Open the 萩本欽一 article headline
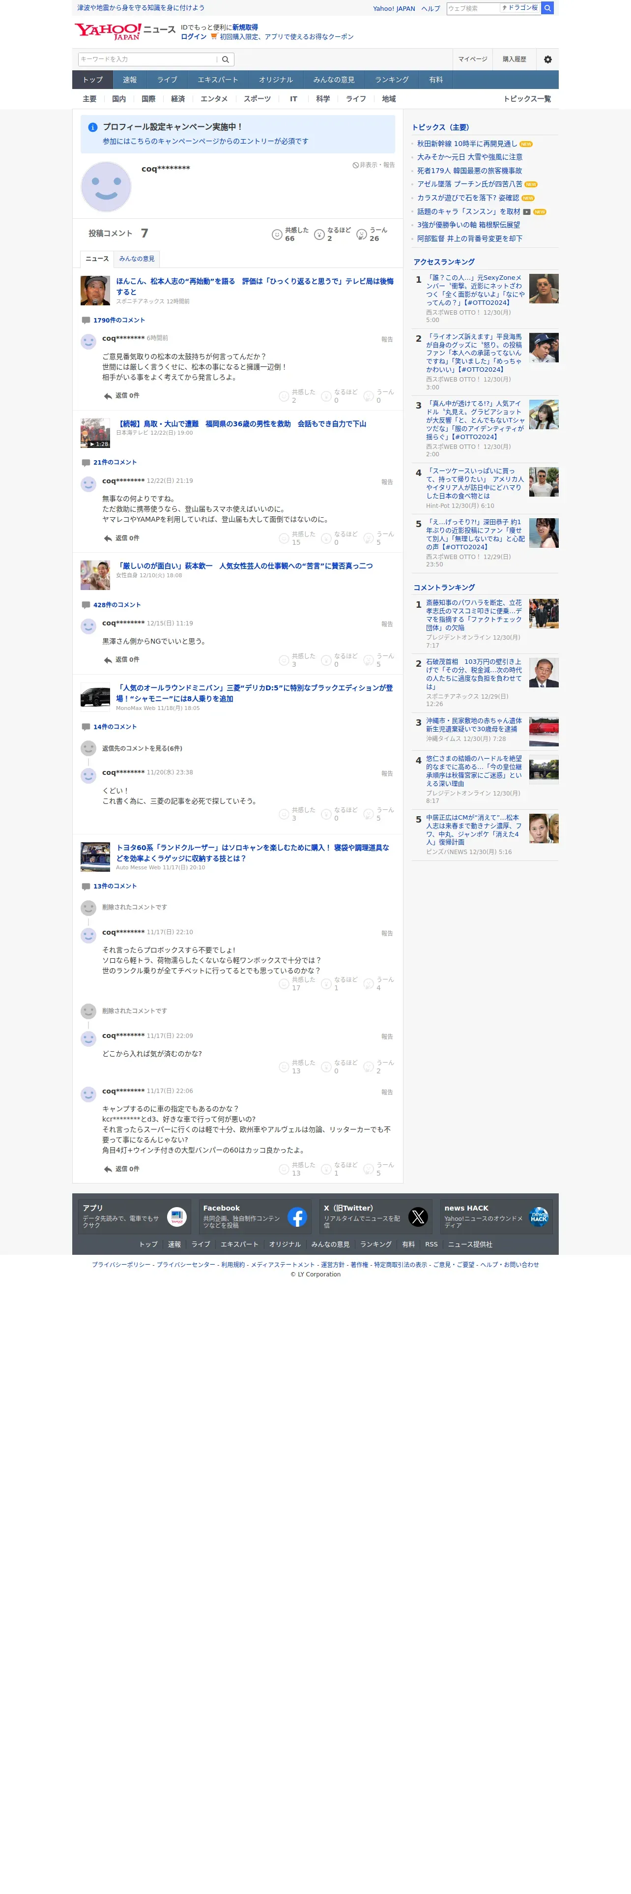Screen dimensions: 631x1894 [245, 566]
